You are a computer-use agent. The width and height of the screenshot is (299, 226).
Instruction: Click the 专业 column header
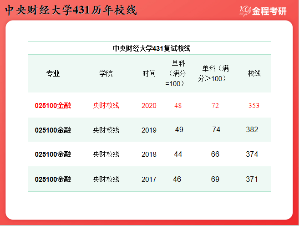pos(53,73)
